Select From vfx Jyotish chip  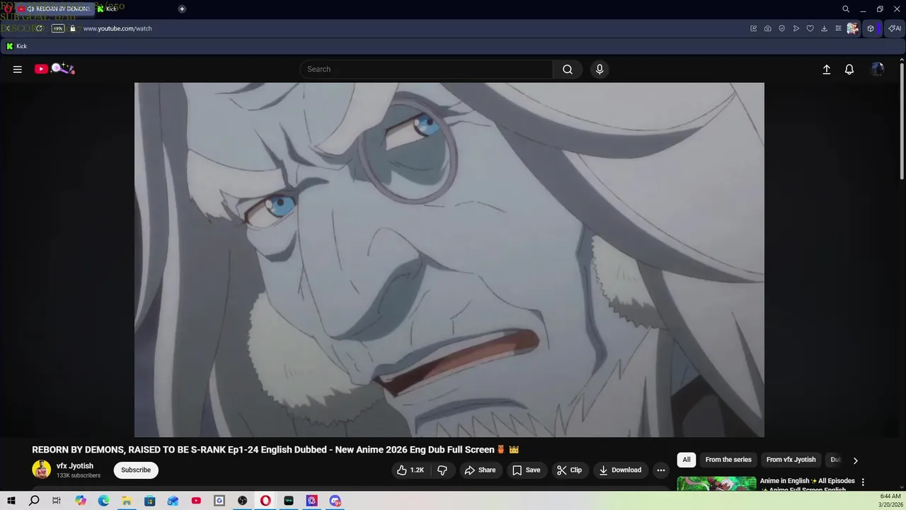(x=791, y=460)
